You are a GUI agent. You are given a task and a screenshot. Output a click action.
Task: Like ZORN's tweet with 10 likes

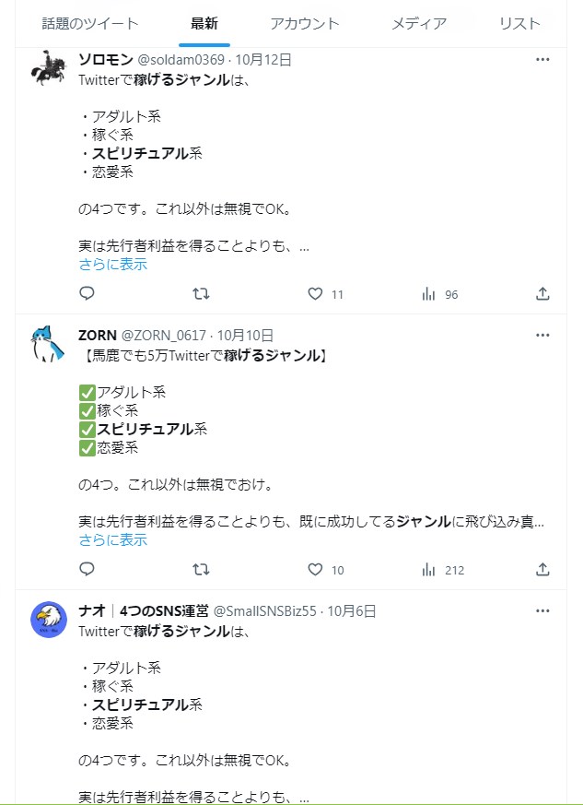click(x=315, y=569)
